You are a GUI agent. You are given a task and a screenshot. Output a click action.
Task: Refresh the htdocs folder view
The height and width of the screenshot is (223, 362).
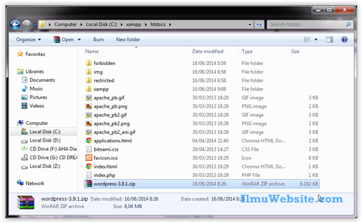click(259, 25)
